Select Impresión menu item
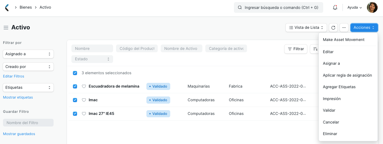 coord(348,99)
